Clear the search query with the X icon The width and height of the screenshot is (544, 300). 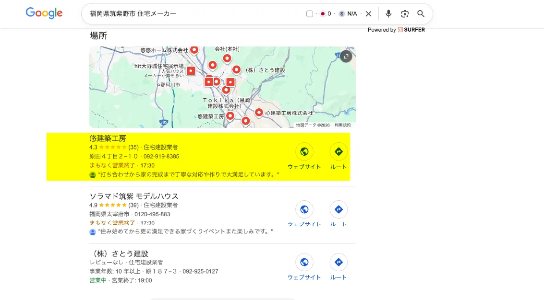coord(368,13)
